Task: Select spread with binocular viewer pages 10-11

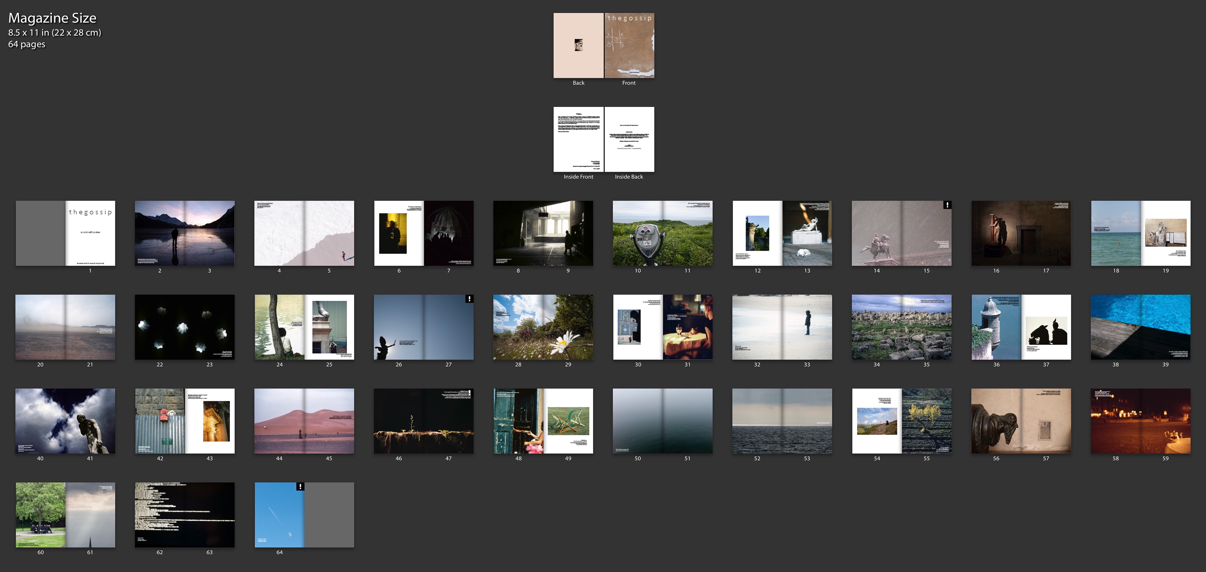Action: [662, 233]
